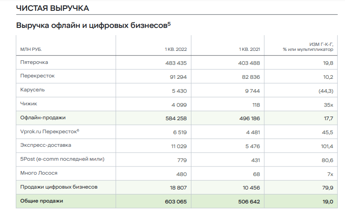345x212 pixels.
Task: Select the Перекресток row label
Action: (37, 76)
